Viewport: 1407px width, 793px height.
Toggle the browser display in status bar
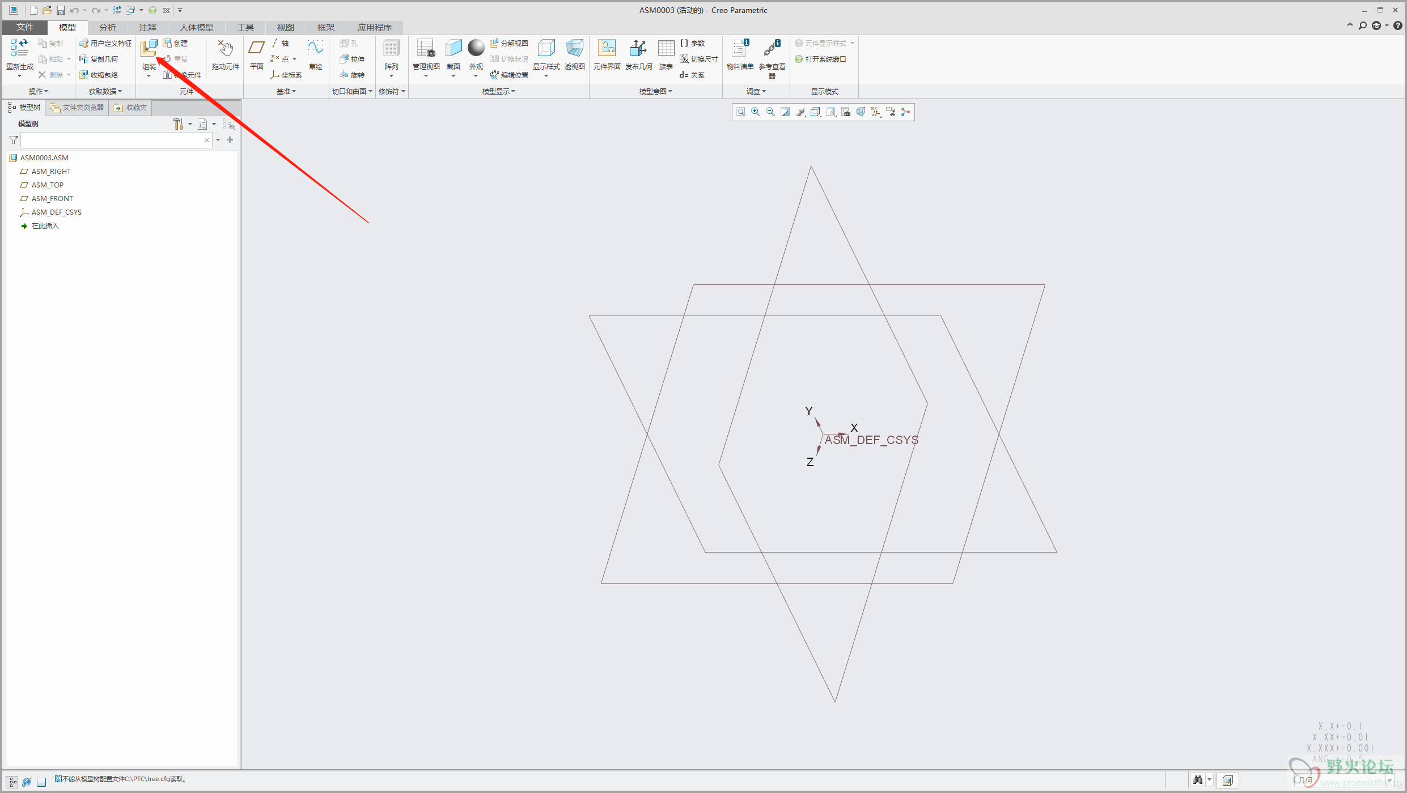[x=27, y=782]
